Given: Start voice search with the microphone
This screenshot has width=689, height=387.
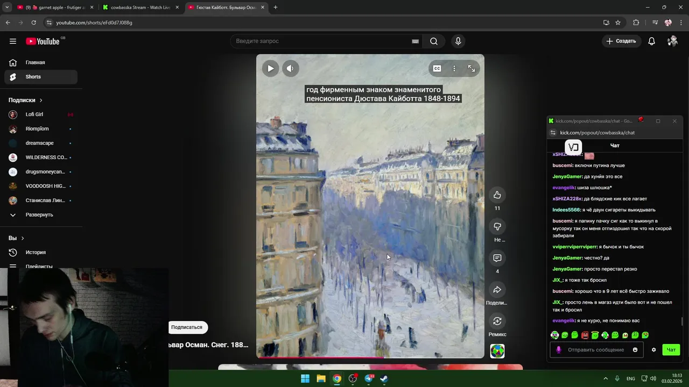Looking at the screenshot, I should [458, 41].
